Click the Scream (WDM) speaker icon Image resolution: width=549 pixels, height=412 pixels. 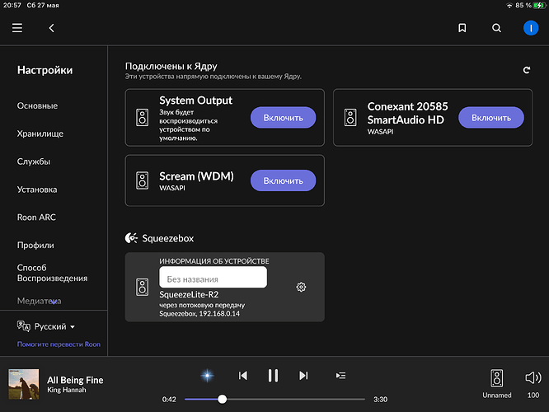click(142, 180)
